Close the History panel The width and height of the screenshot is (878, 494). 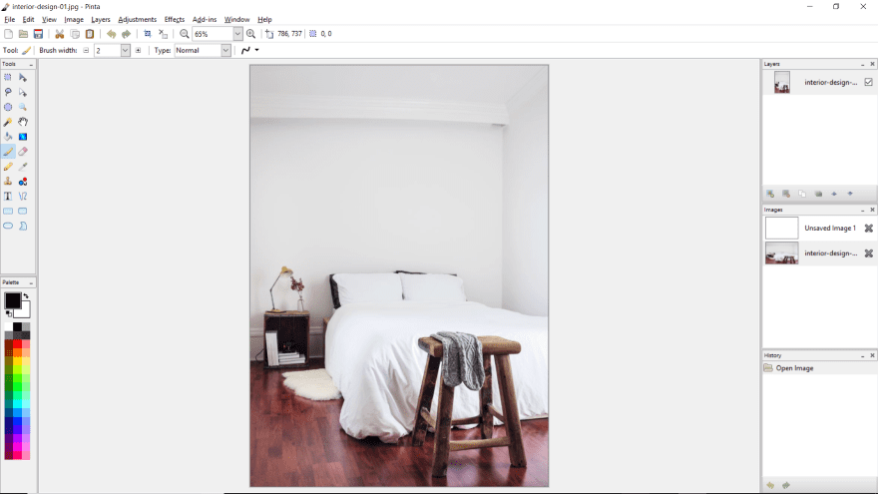[872, 355]
